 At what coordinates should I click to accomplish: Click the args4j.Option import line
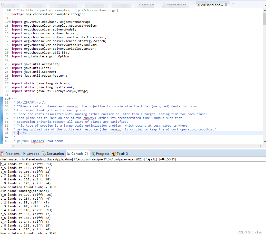coord(41,56)
